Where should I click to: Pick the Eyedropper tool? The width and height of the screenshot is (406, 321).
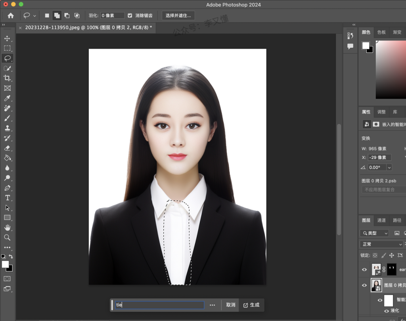click(7, 98)
